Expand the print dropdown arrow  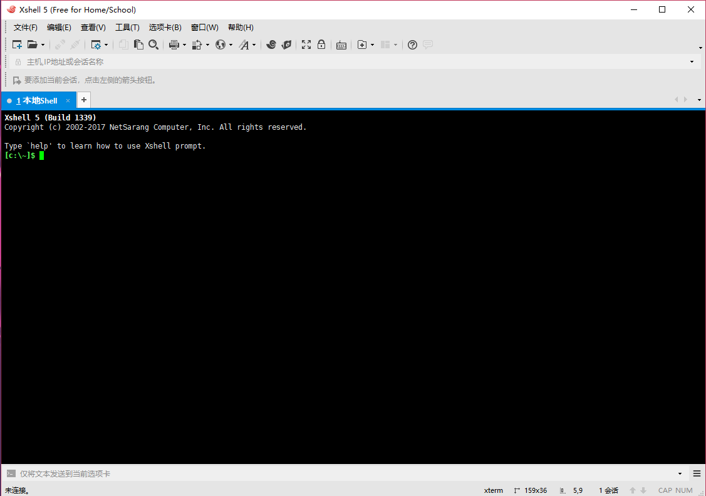pos(184,45)
